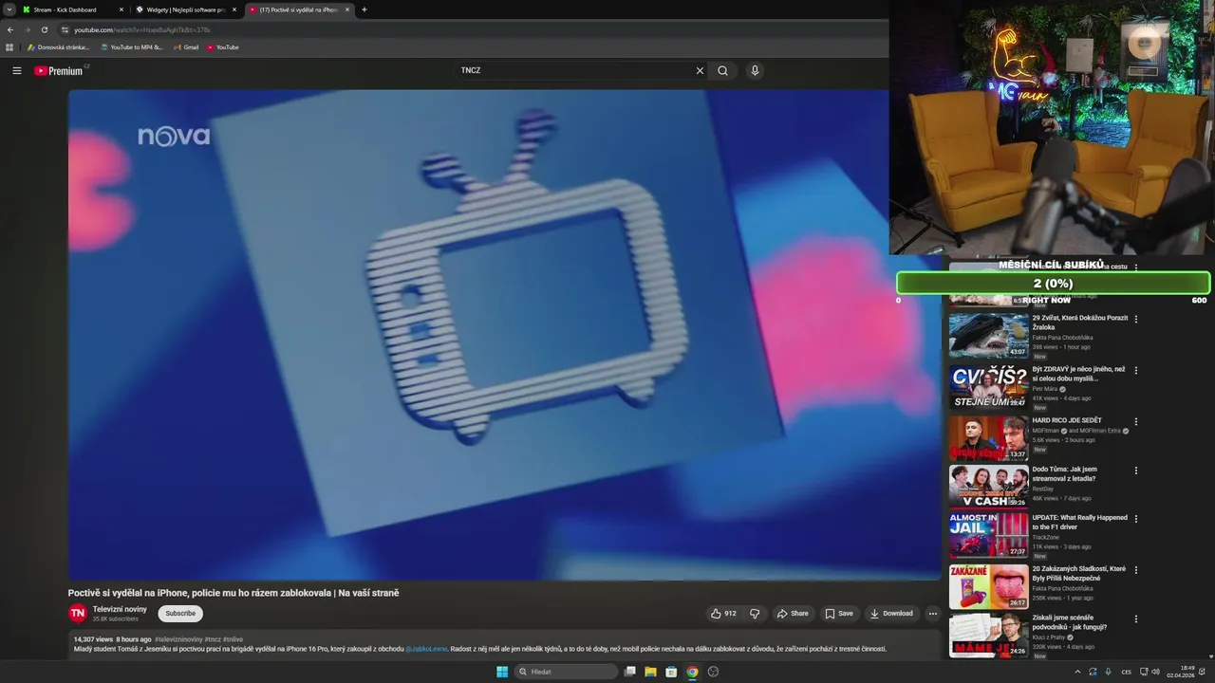
Task: Open Domovská stránka bookmark
Action: point(59,46)
